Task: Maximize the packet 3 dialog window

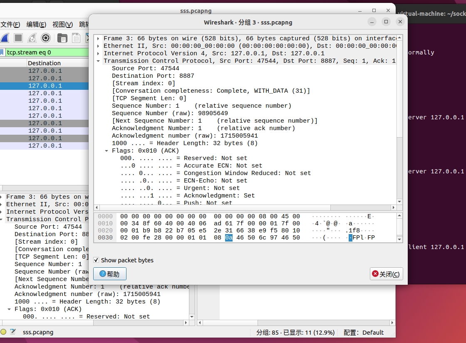Action: 386,22
